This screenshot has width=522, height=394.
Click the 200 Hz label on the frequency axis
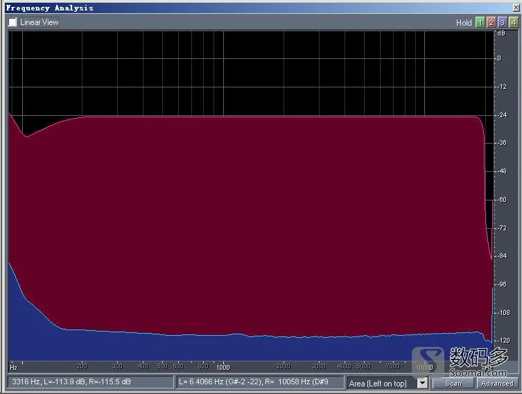(x=82, y=366)
